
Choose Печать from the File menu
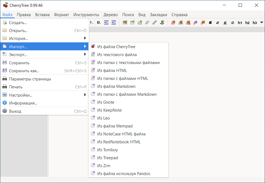point(44,87)
